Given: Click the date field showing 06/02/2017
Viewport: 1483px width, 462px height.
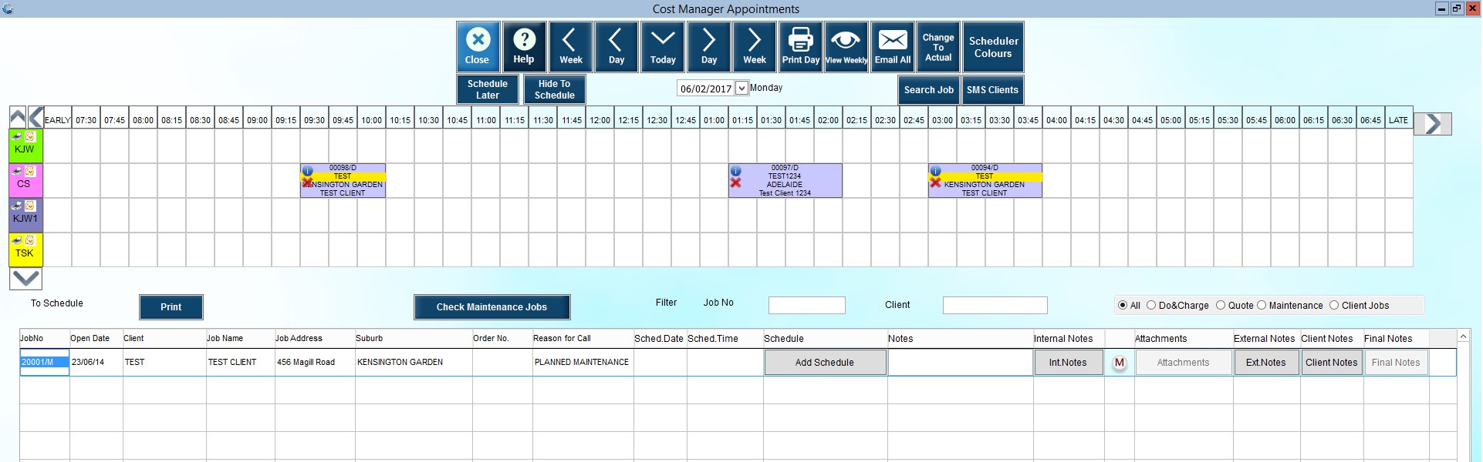Looking at the screenshot, I should pos(706,89).
